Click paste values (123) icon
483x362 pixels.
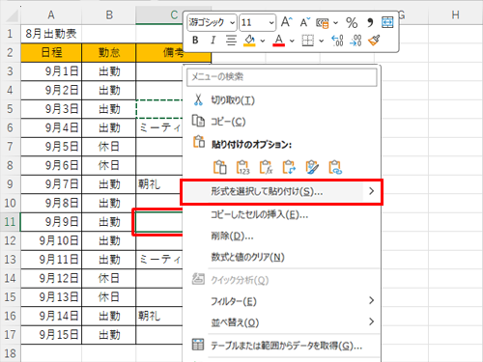(x=243, y=167)
